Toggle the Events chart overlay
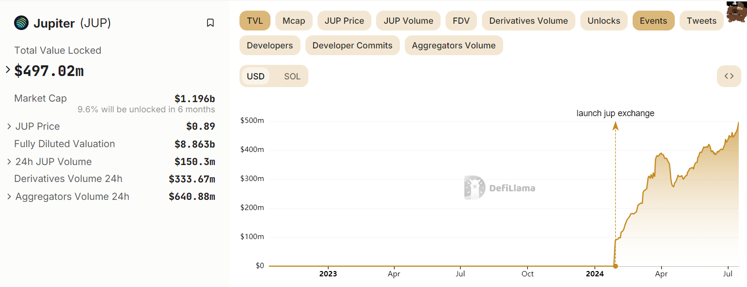The image size is (747, 287). coord(653,21)
